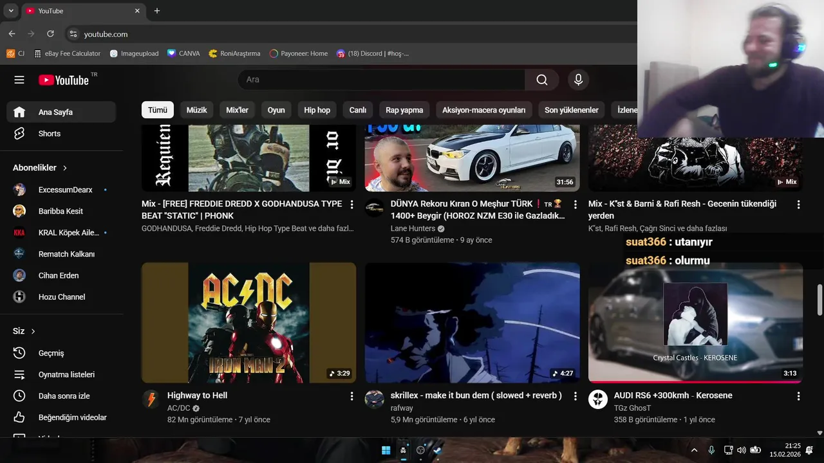Show hidden system tray icons
824x463 pixels.
click(694, 450)
